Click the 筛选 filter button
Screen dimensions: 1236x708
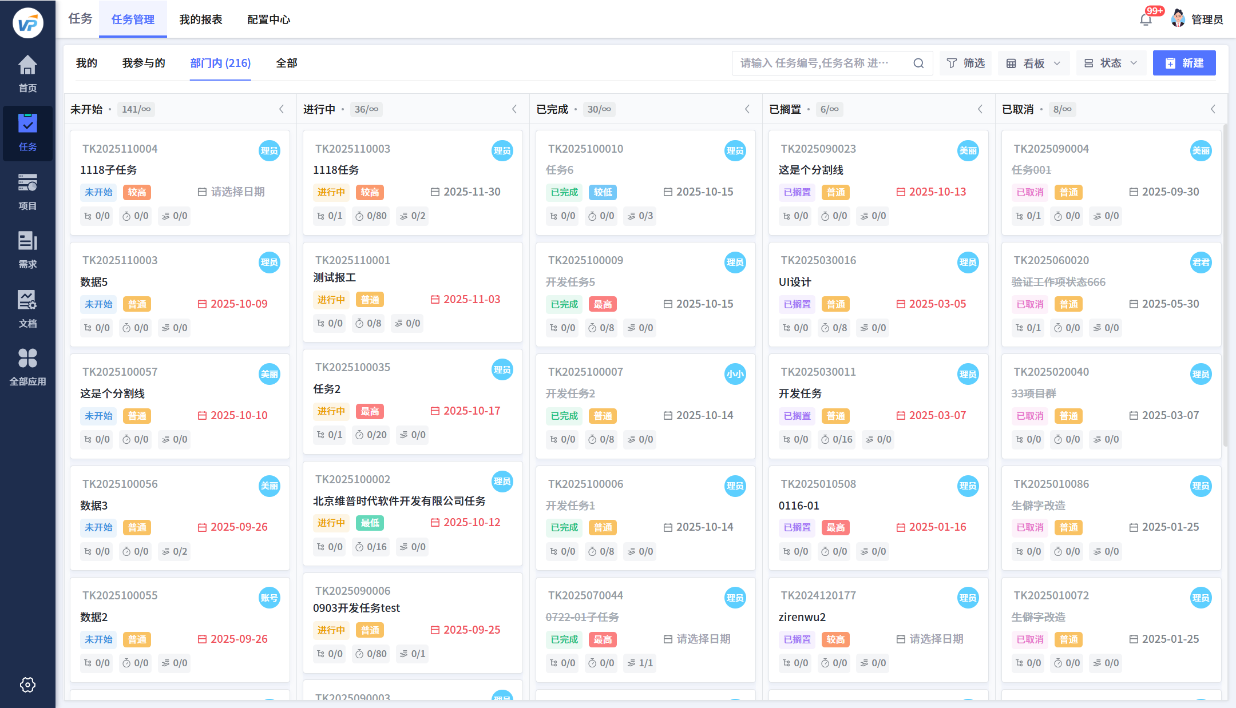[x=965, y=63]
